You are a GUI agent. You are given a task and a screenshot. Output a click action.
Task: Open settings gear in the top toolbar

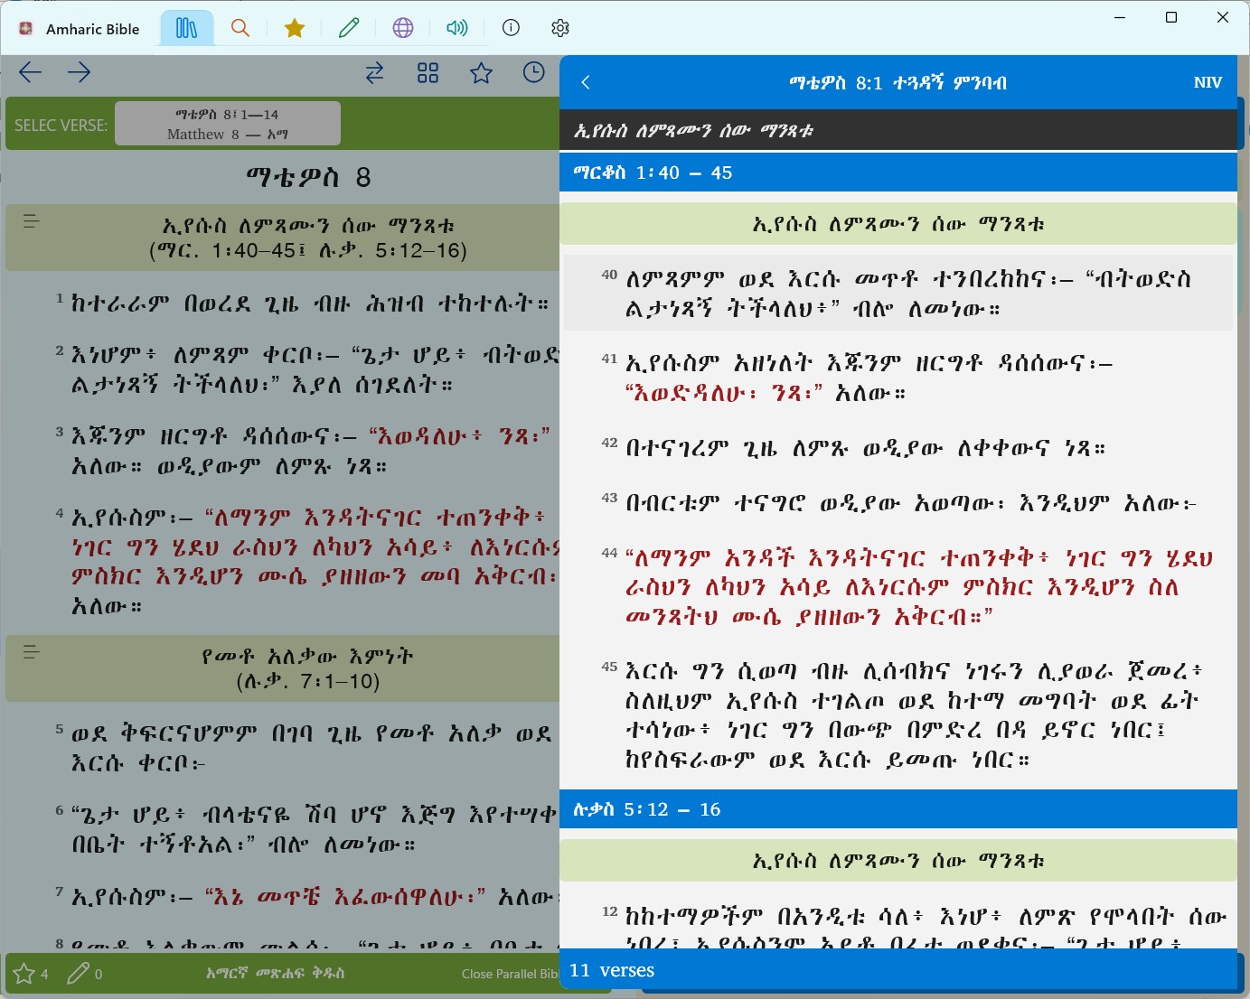tap(560, 28)
